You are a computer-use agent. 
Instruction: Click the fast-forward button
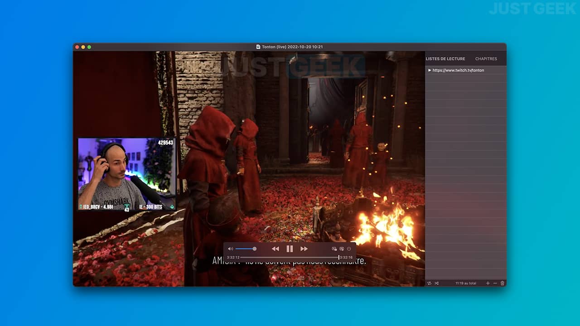click(x=304, y=249)
